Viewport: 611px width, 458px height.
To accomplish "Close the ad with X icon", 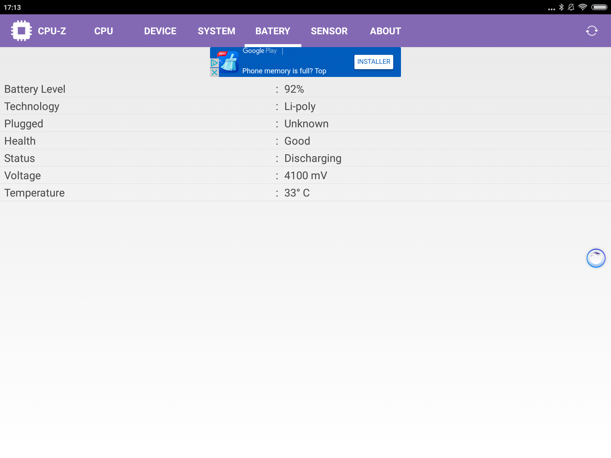I will (x=214, y=72).
